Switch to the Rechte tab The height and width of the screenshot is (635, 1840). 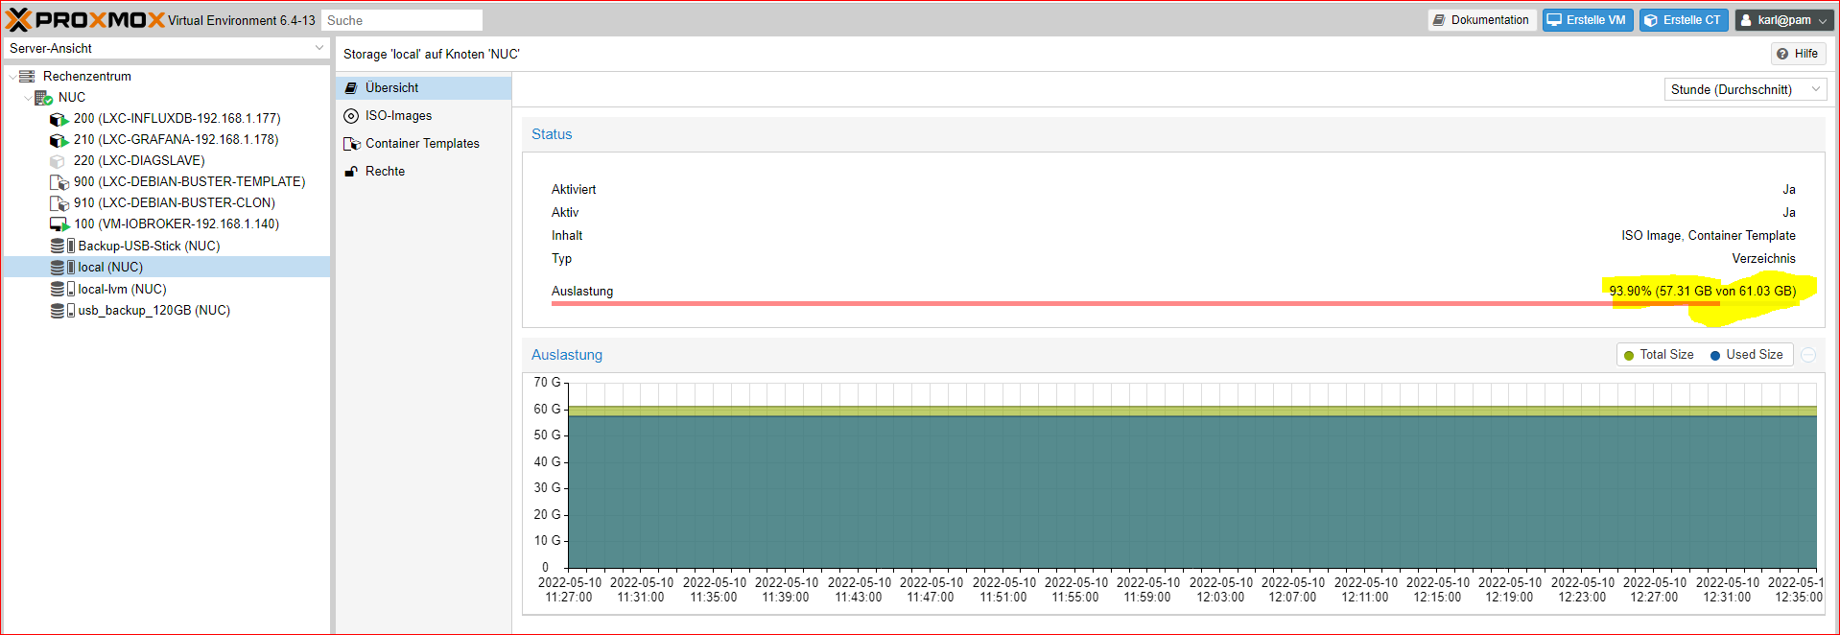coord(423,171)
